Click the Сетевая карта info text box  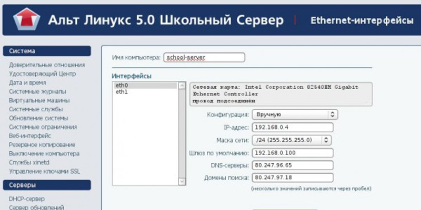281,94
